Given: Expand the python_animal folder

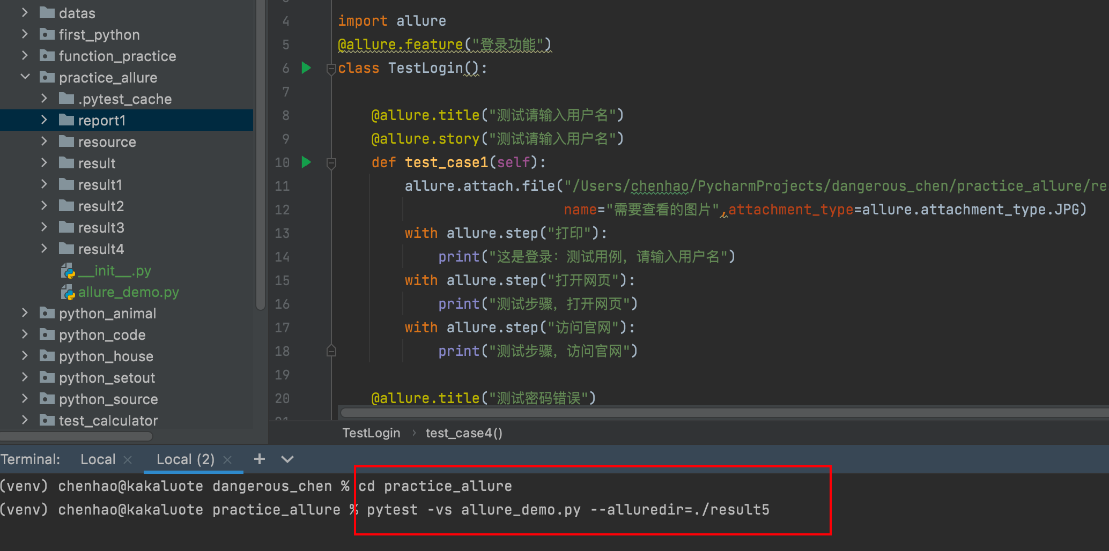Looking at the screenshot, I should point(25,313).
